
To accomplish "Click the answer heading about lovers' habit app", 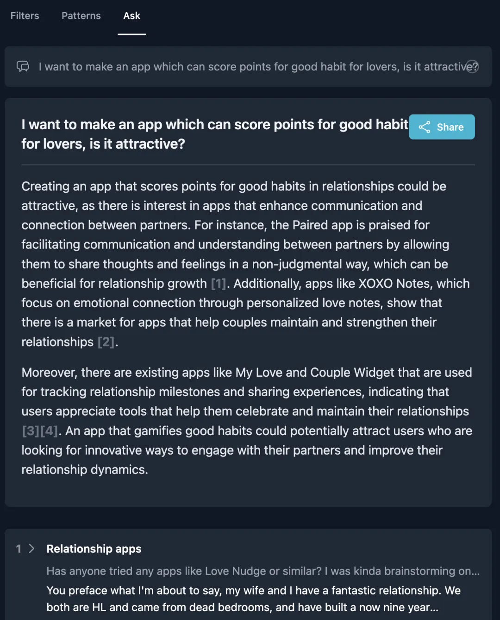I will point(215,134).
